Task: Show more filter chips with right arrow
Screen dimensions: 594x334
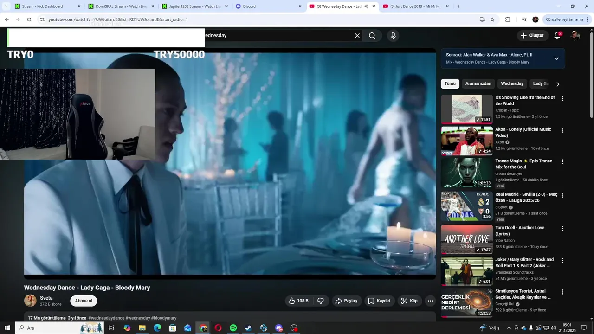Action: click(x=558, y=84)
